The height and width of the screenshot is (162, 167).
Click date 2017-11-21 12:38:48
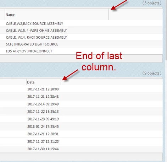[x=43, y=97]
